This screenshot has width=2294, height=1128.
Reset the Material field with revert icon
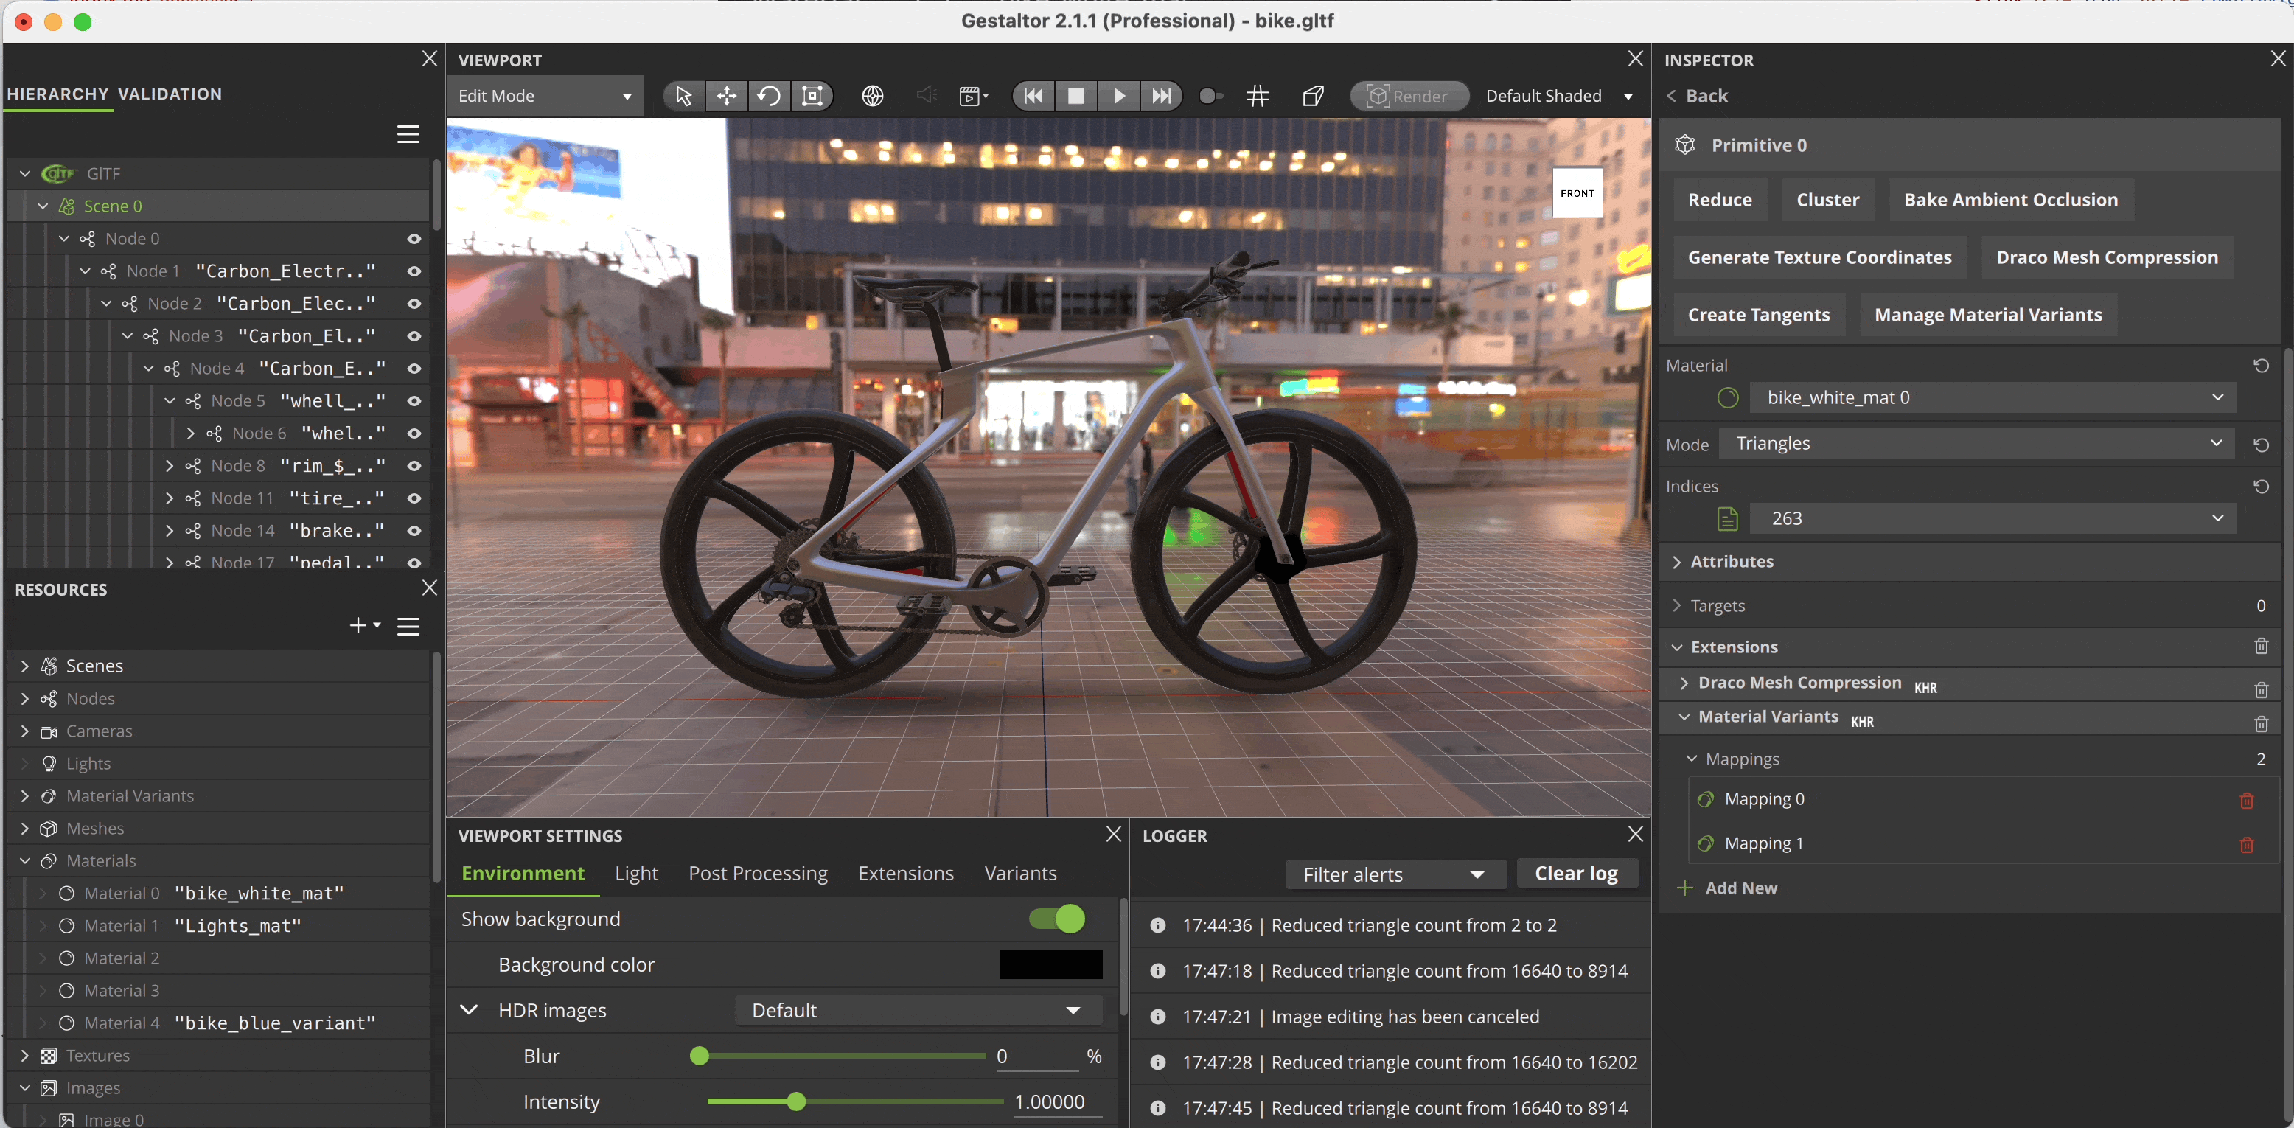pos(2260,365)
